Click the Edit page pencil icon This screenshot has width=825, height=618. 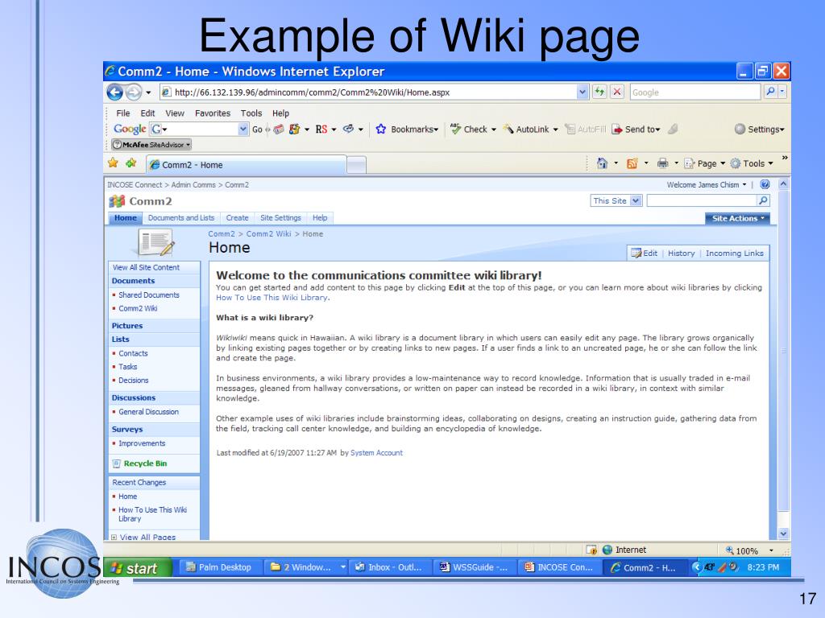point(636,253)
